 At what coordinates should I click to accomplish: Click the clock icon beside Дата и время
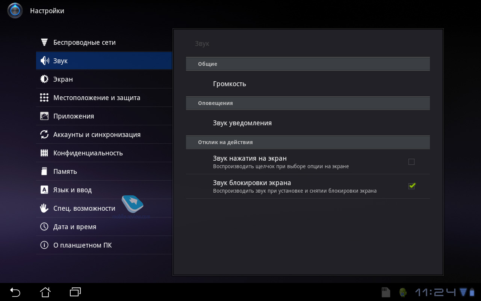pos(44,227)
